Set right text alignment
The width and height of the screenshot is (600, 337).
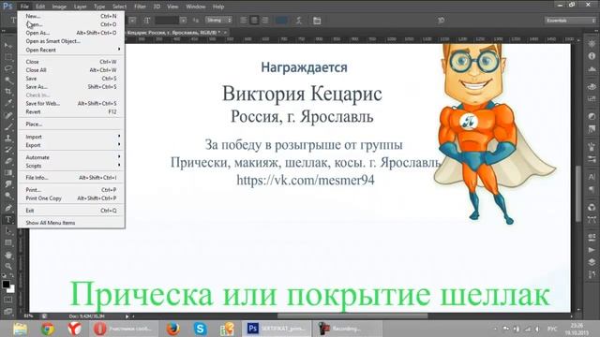point(264,21)
